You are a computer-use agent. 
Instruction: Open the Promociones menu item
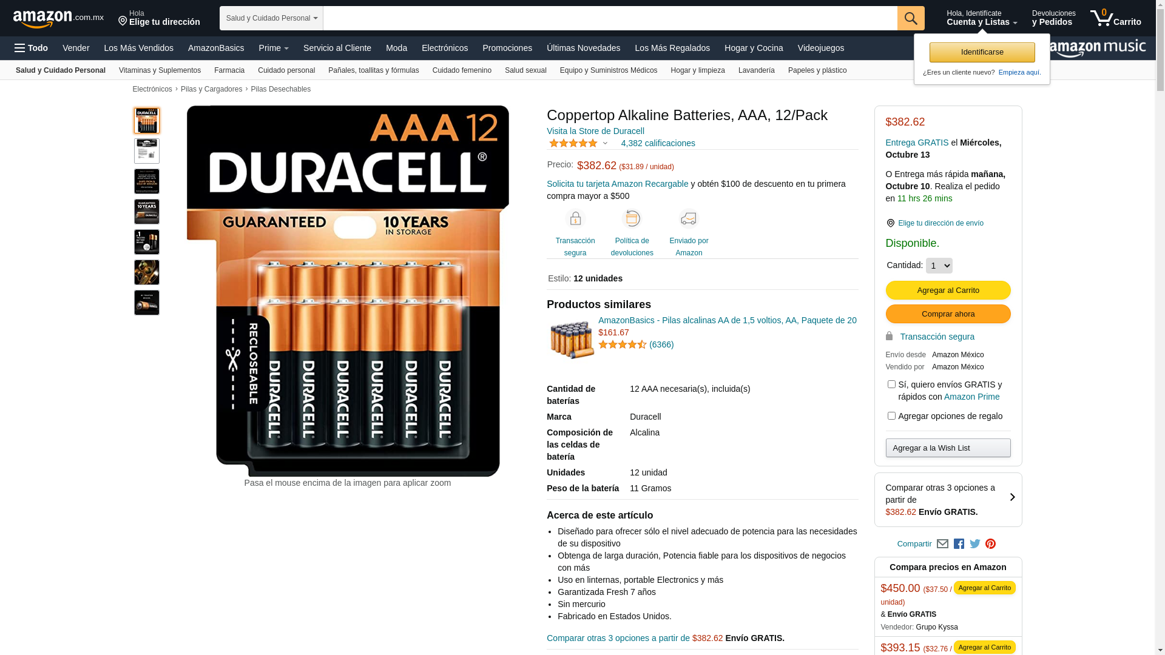[x=507, y=48]
